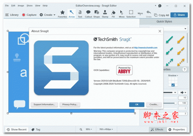
Task: Click OK in About Snagit
Action: [137, 104]
